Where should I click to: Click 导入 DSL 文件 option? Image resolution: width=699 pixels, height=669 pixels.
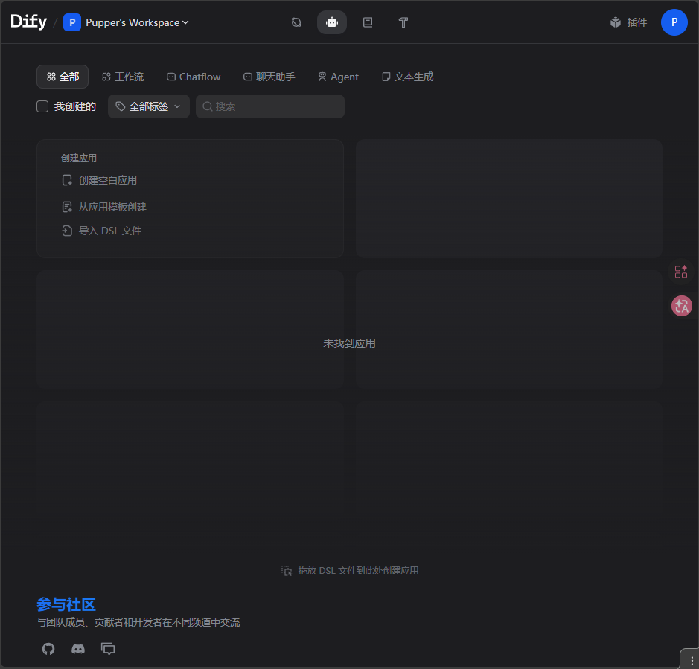click(109, 231)
